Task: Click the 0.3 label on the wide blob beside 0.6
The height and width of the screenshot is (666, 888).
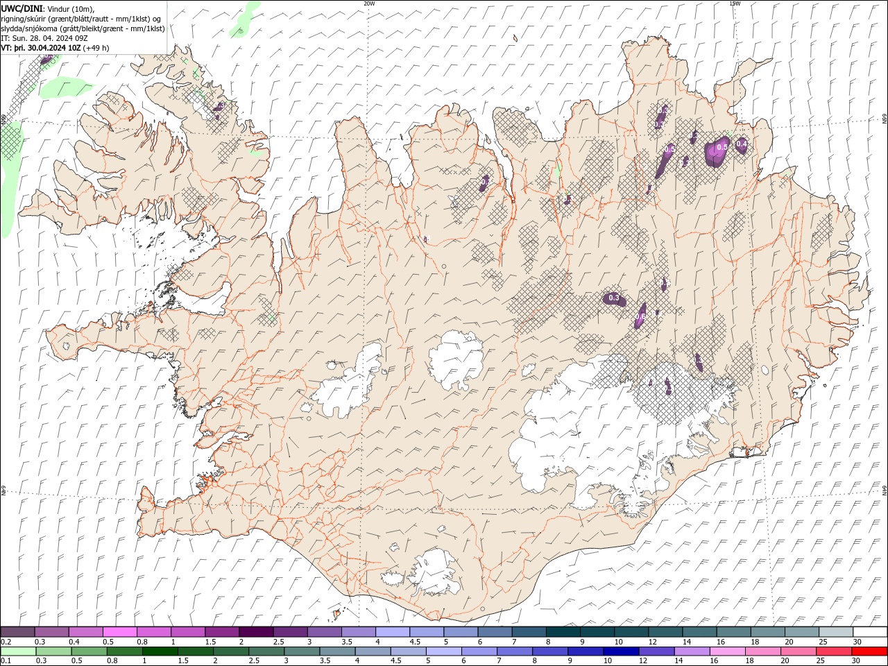Action: (613, 298)
